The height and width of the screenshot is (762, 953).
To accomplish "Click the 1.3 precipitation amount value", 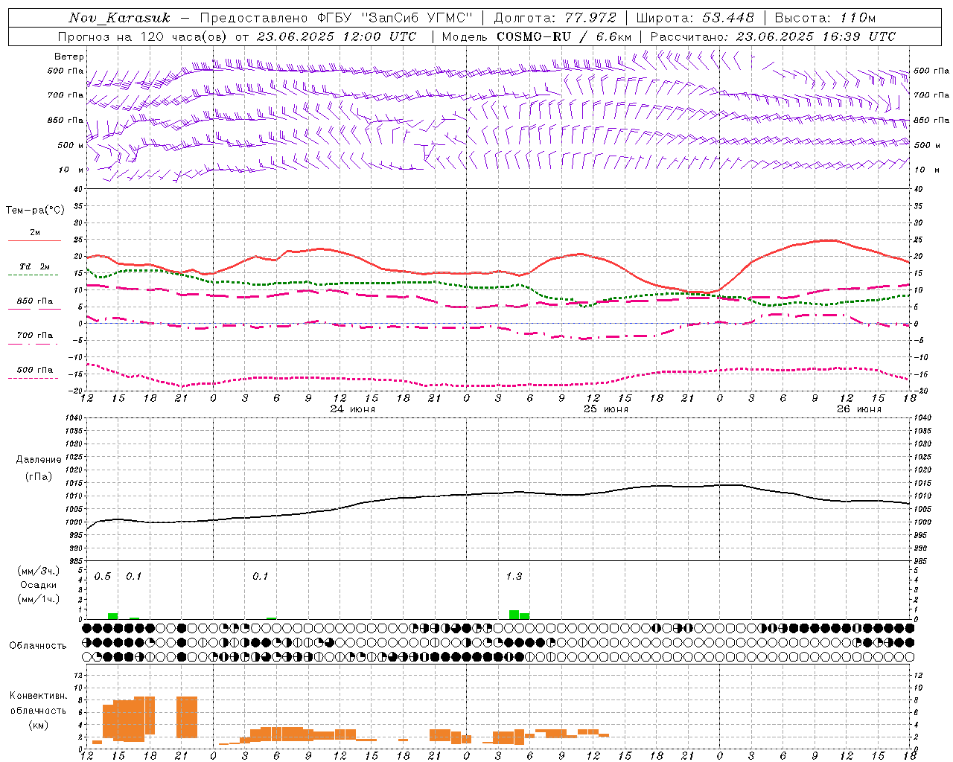I will tap(514, 577).
